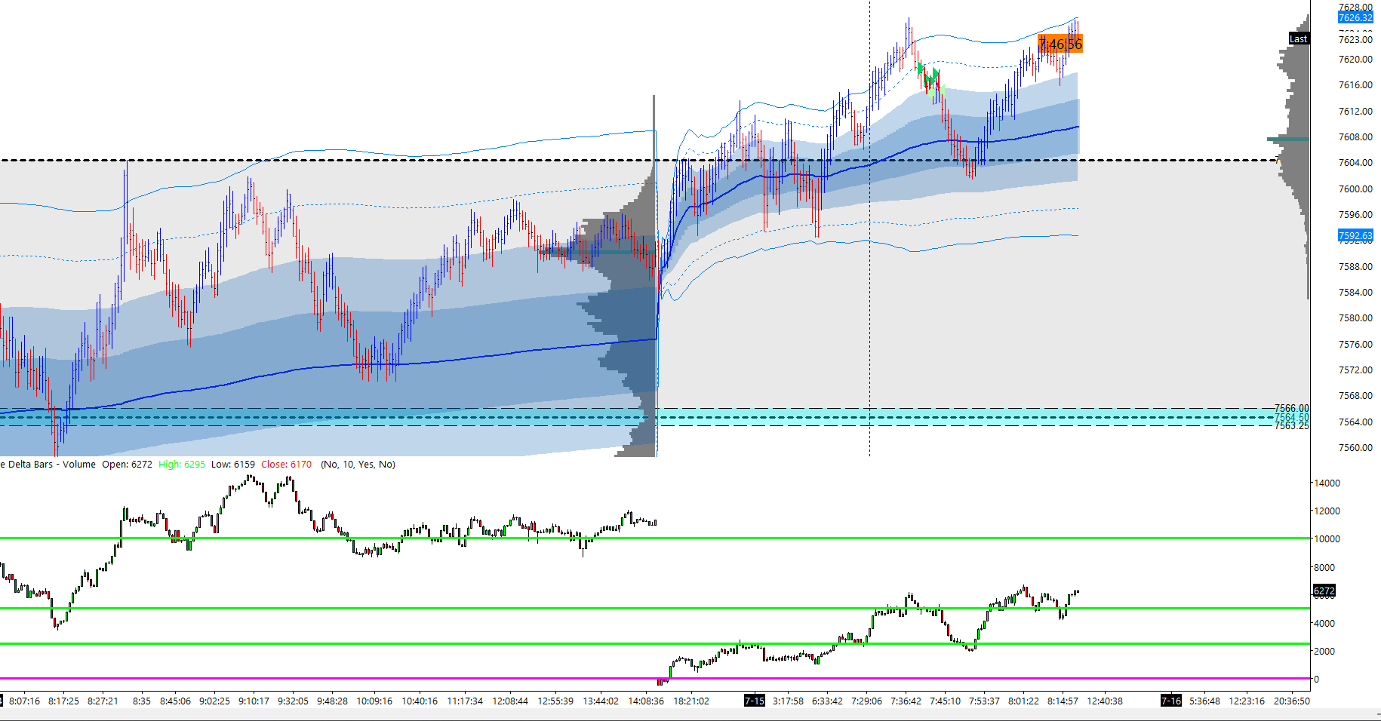1381x721 pixels.
Task: Click the orange 7:46:56 countdown timer box
Action: (x=1060, y=44)
